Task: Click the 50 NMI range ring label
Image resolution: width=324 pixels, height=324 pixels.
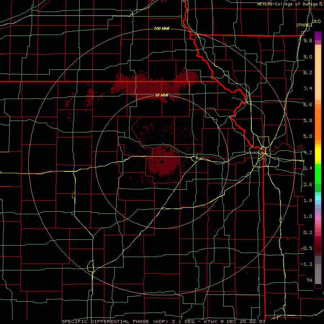Action: (162, 95)
